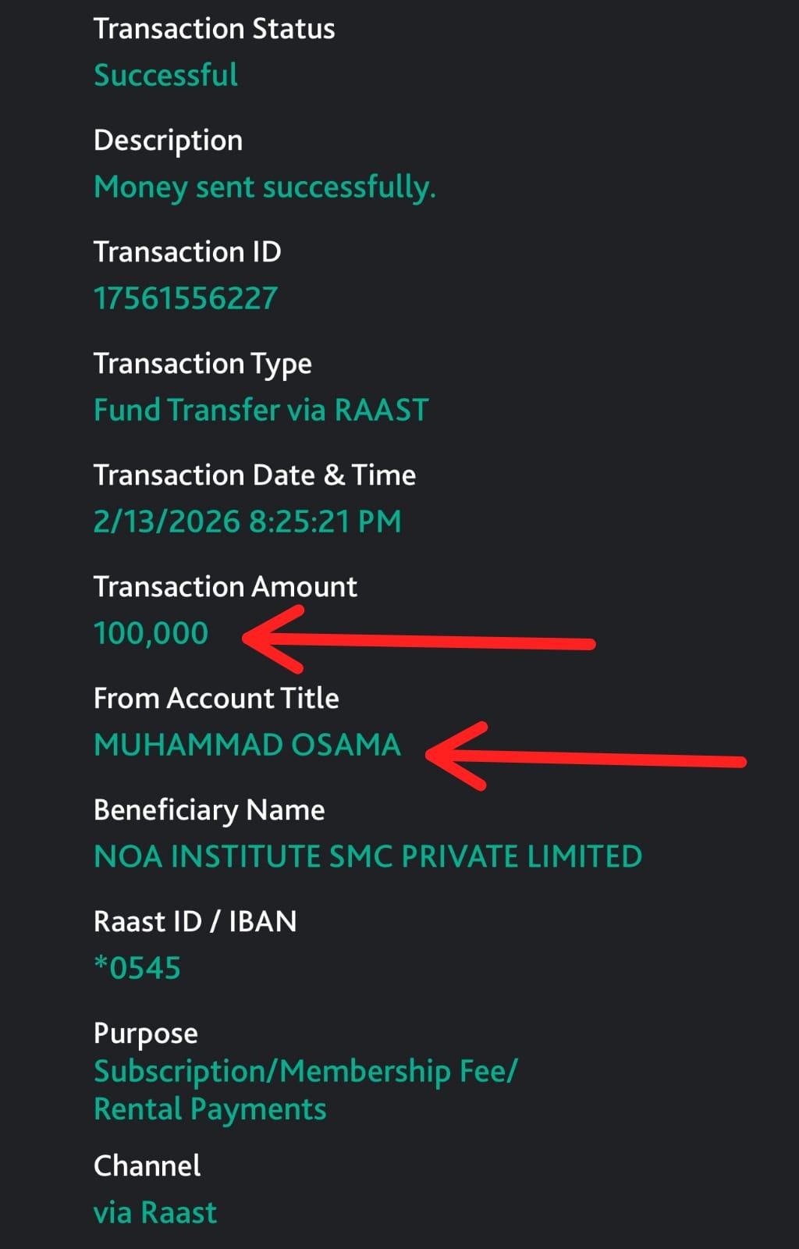
Task: Click the Beneficiary Name label
Action: point(209,810)
